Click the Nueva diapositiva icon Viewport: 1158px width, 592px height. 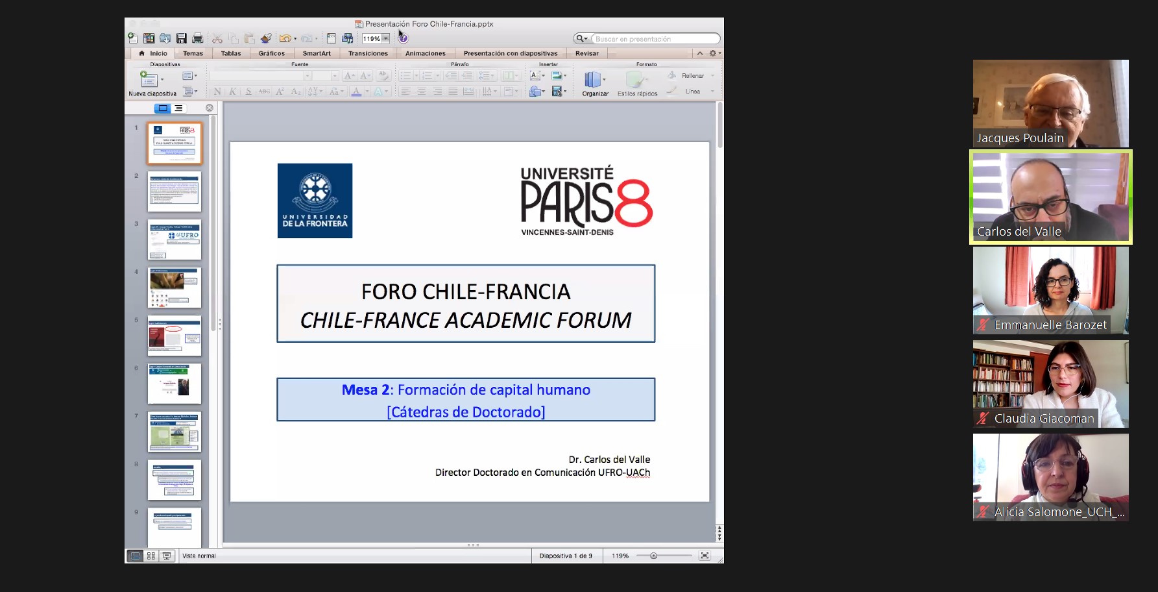tap(149, 80)
